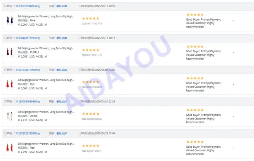Open the Blue Silk Nightgown product title
The image size is (254, 161).
coord(46,16)
